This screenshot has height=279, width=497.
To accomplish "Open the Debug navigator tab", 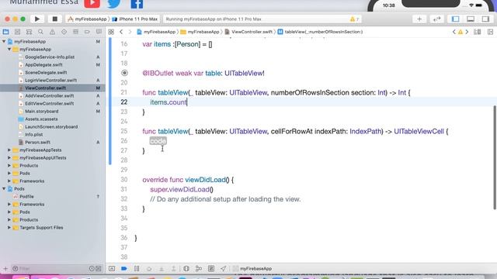I will coord(75,32).
